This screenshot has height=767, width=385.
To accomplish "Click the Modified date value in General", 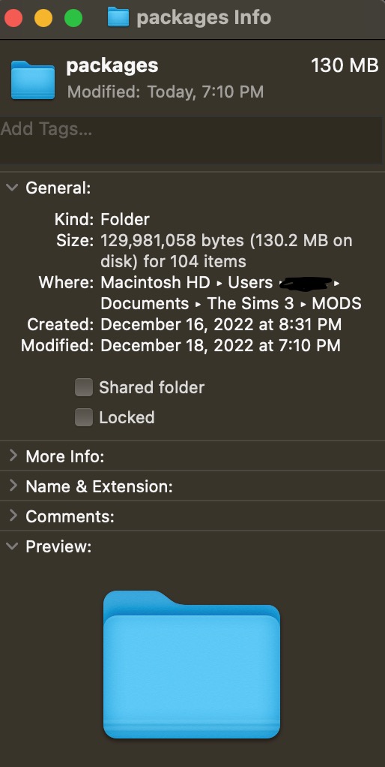I will point(220,345).
